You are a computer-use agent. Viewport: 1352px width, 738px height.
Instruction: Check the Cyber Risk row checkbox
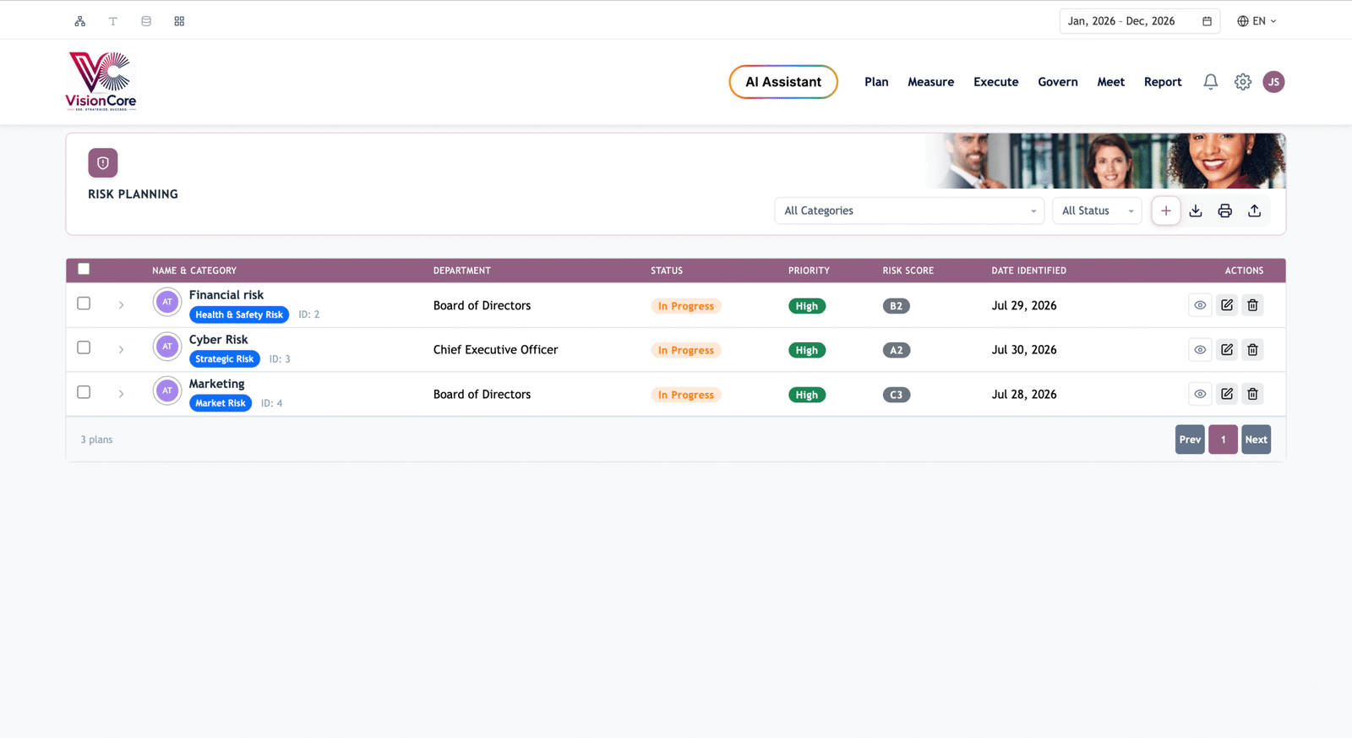[84, 347]
